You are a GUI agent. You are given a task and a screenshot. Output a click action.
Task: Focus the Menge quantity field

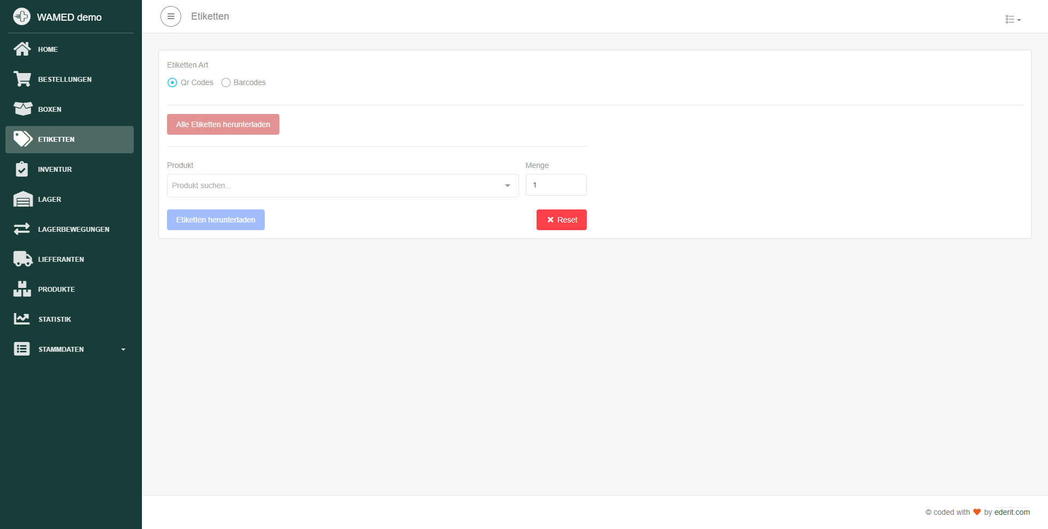(x=556, y=185)
